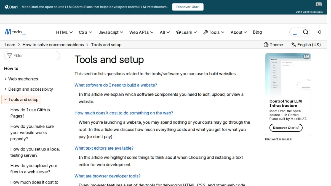The width and height of the screenshot is (331, 186).
Task: Select "How do you set up a local testing server?"
Action: coord(35,152)
